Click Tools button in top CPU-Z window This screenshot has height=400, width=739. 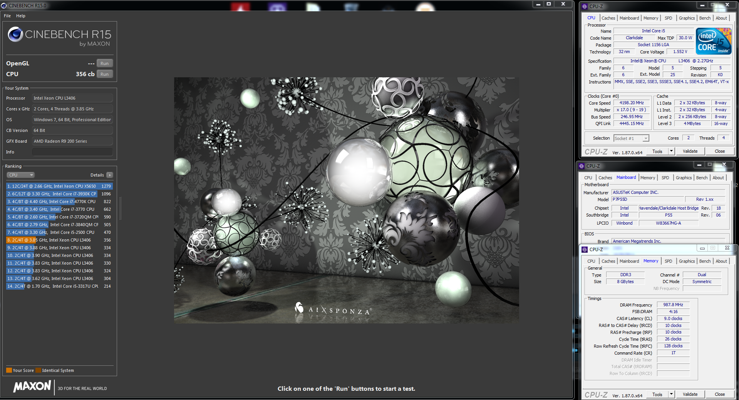657,151
